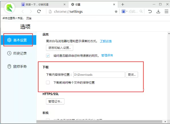The image size is (170, 124).
Task: Click 管理证书 button
Action: click(x=55, y=102)
